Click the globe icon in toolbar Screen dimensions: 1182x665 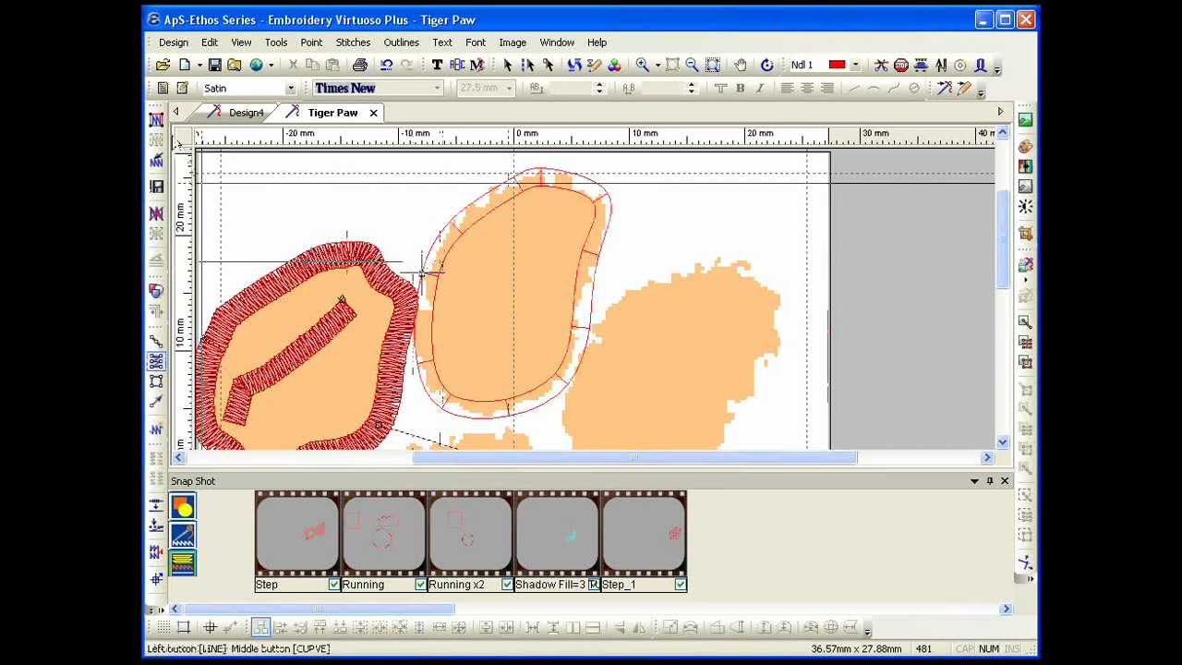256,65
